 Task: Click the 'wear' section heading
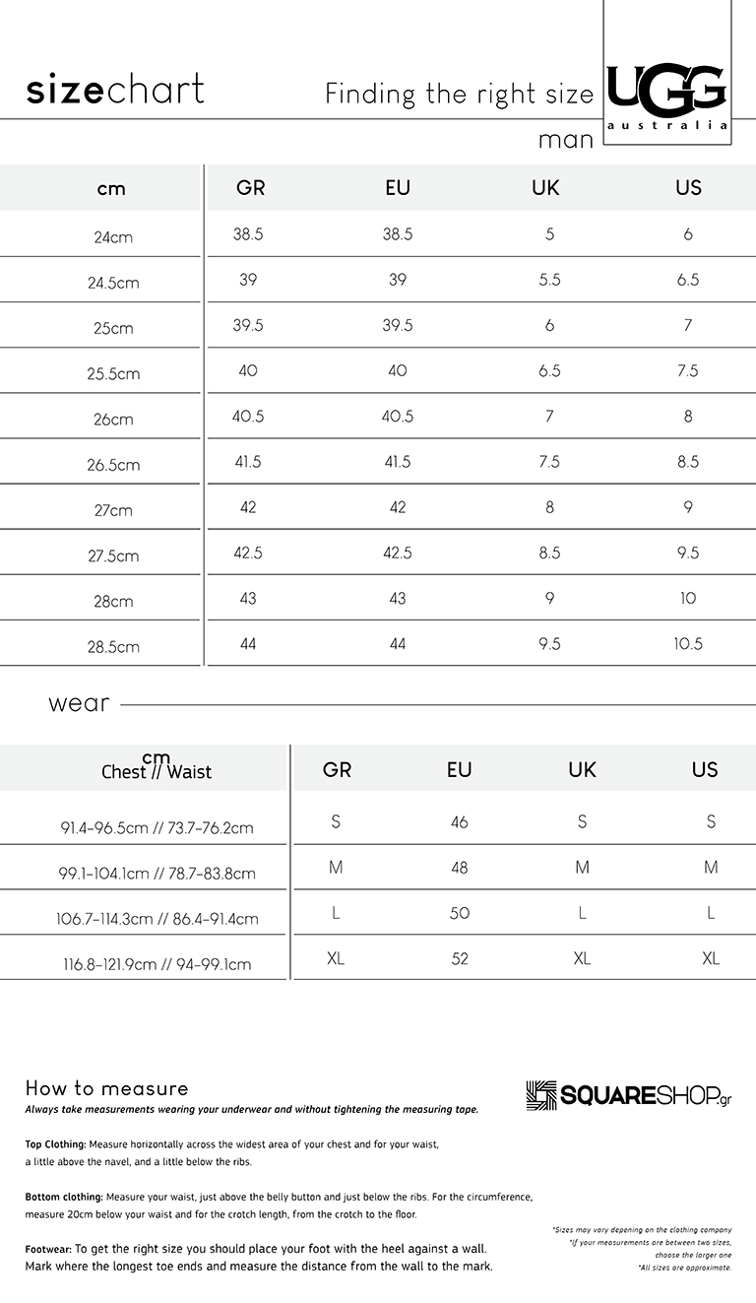click(79, 704)
